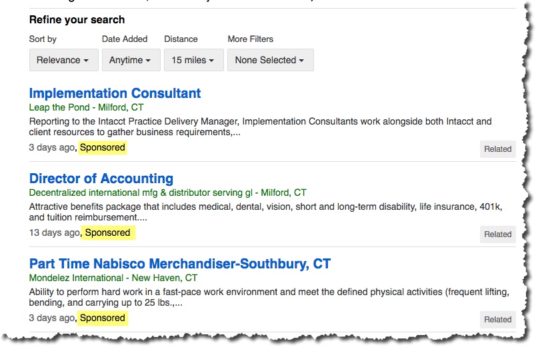Image resolution: width=536 pixels, height=347 pixels.
Task: Click the Refine your search heading
Action: 77,19
